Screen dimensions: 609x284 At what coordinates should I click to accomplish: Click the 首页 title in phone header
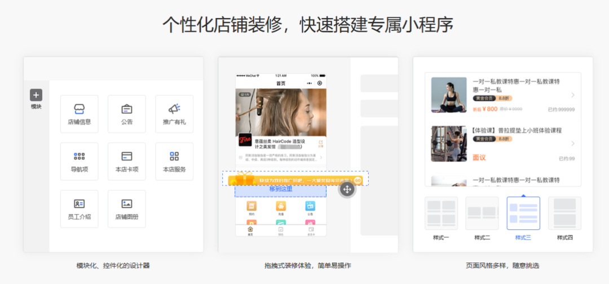(281, 83)
